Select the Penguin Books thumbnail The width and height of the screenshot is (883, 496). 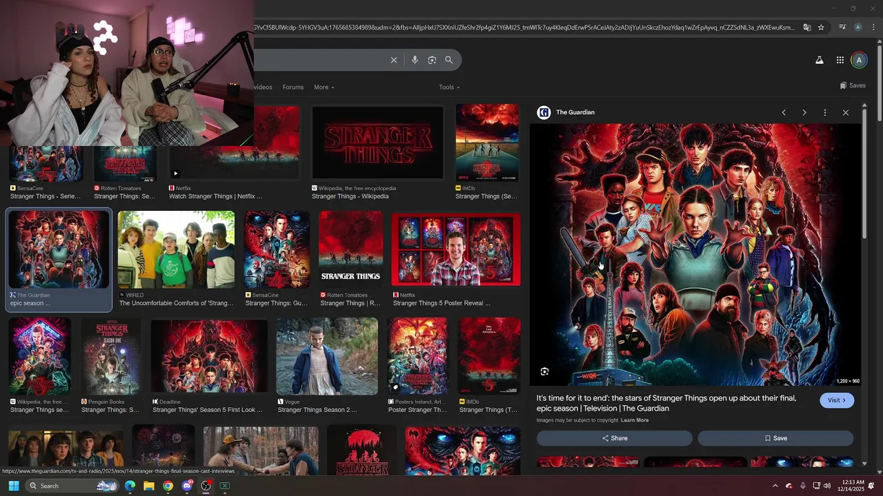[111, 356]
